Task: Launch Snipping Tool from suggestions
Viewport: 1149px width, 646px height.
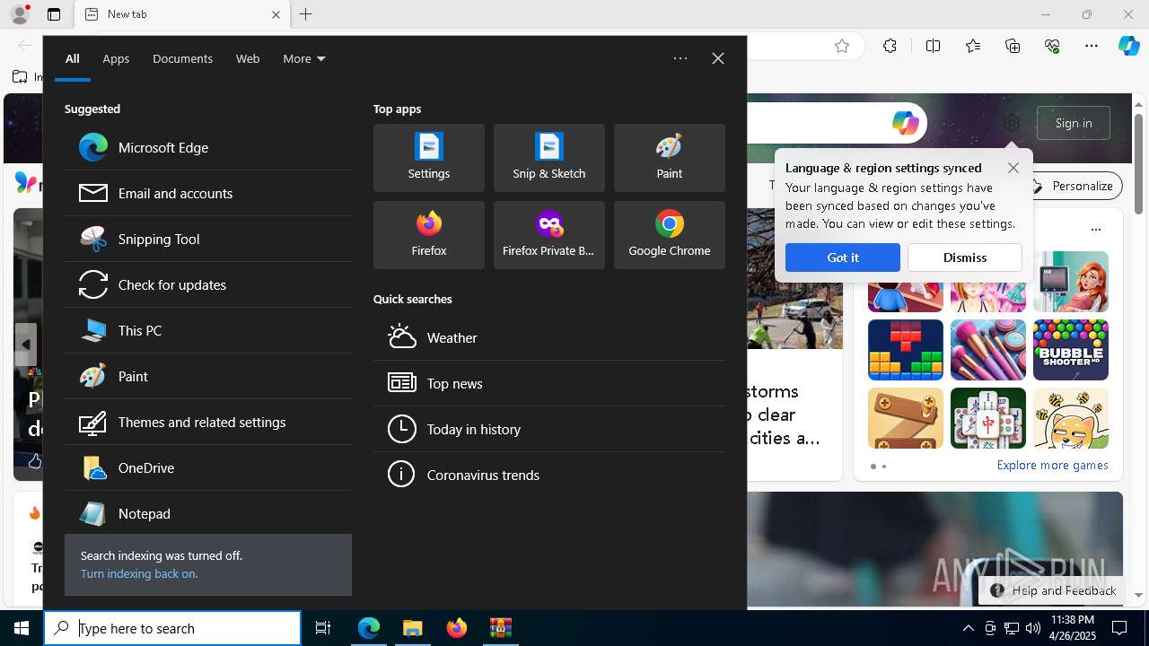Action: coord(208,239)
